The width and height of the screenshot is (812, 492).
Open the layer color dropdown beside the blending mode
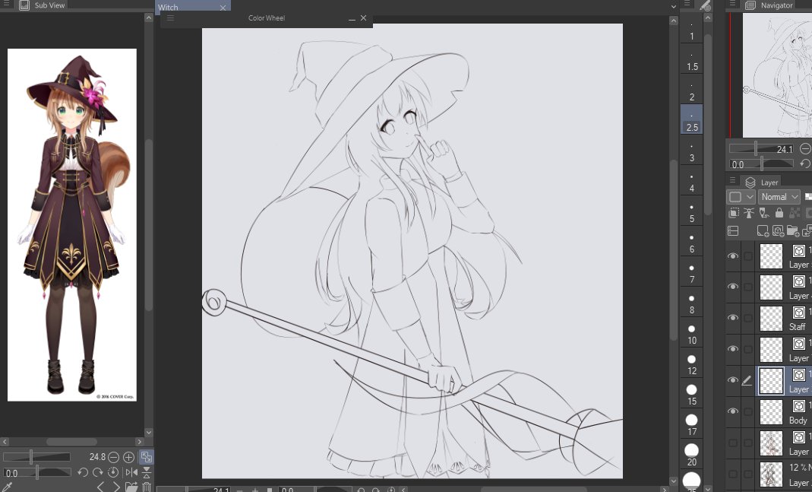(740, 196)
